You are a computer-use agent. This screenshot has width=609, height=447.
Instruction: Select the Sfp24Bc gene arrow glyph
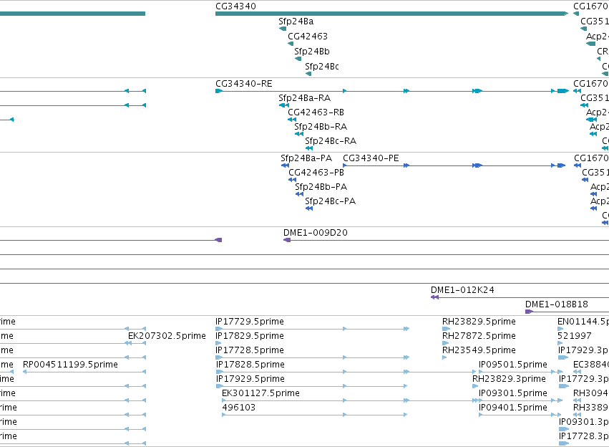[x=308, y=74]
